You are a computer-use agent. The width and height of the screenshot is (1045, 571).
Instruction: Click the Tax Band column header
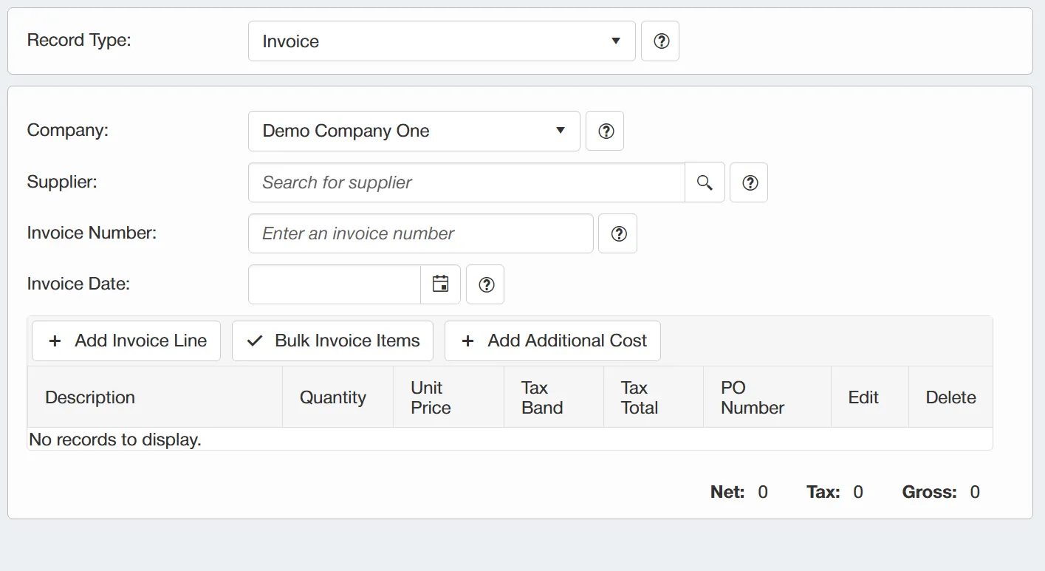tap(554, 397)
